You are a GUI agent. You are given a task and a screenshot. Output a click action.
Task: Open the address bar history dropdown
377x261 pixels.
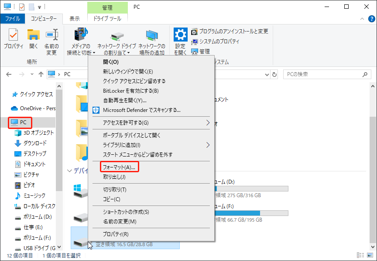tap(267, 74)
